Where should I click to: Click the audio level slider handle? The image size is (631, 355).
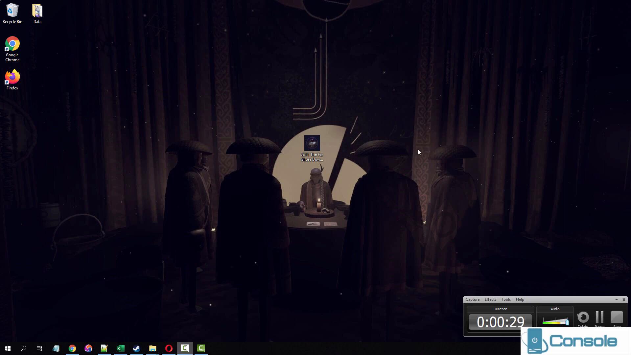point(567,322)
